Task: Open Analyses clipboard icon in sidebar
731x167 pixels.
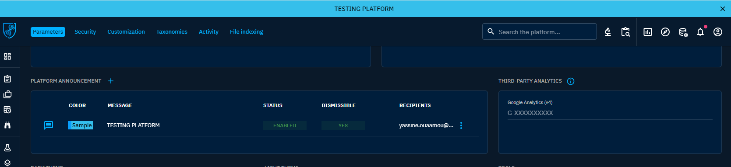Action: [x=7, y=79]
